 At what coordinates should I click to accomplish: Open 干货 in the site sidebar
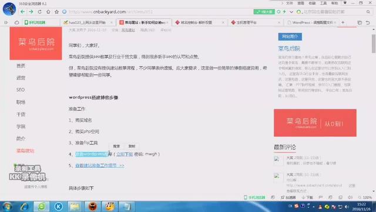coord(21,114)
